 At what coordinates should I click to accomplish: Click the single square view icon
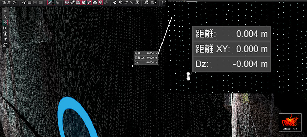pyautogui.click(x=30, y=3)
